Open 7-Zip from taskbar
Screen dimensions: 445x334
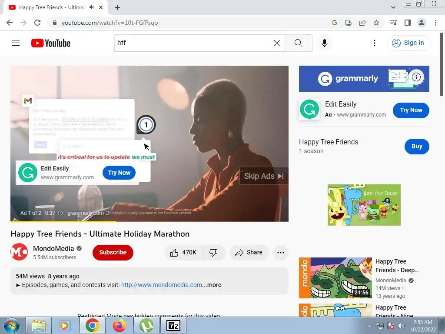tap(173, 325)
